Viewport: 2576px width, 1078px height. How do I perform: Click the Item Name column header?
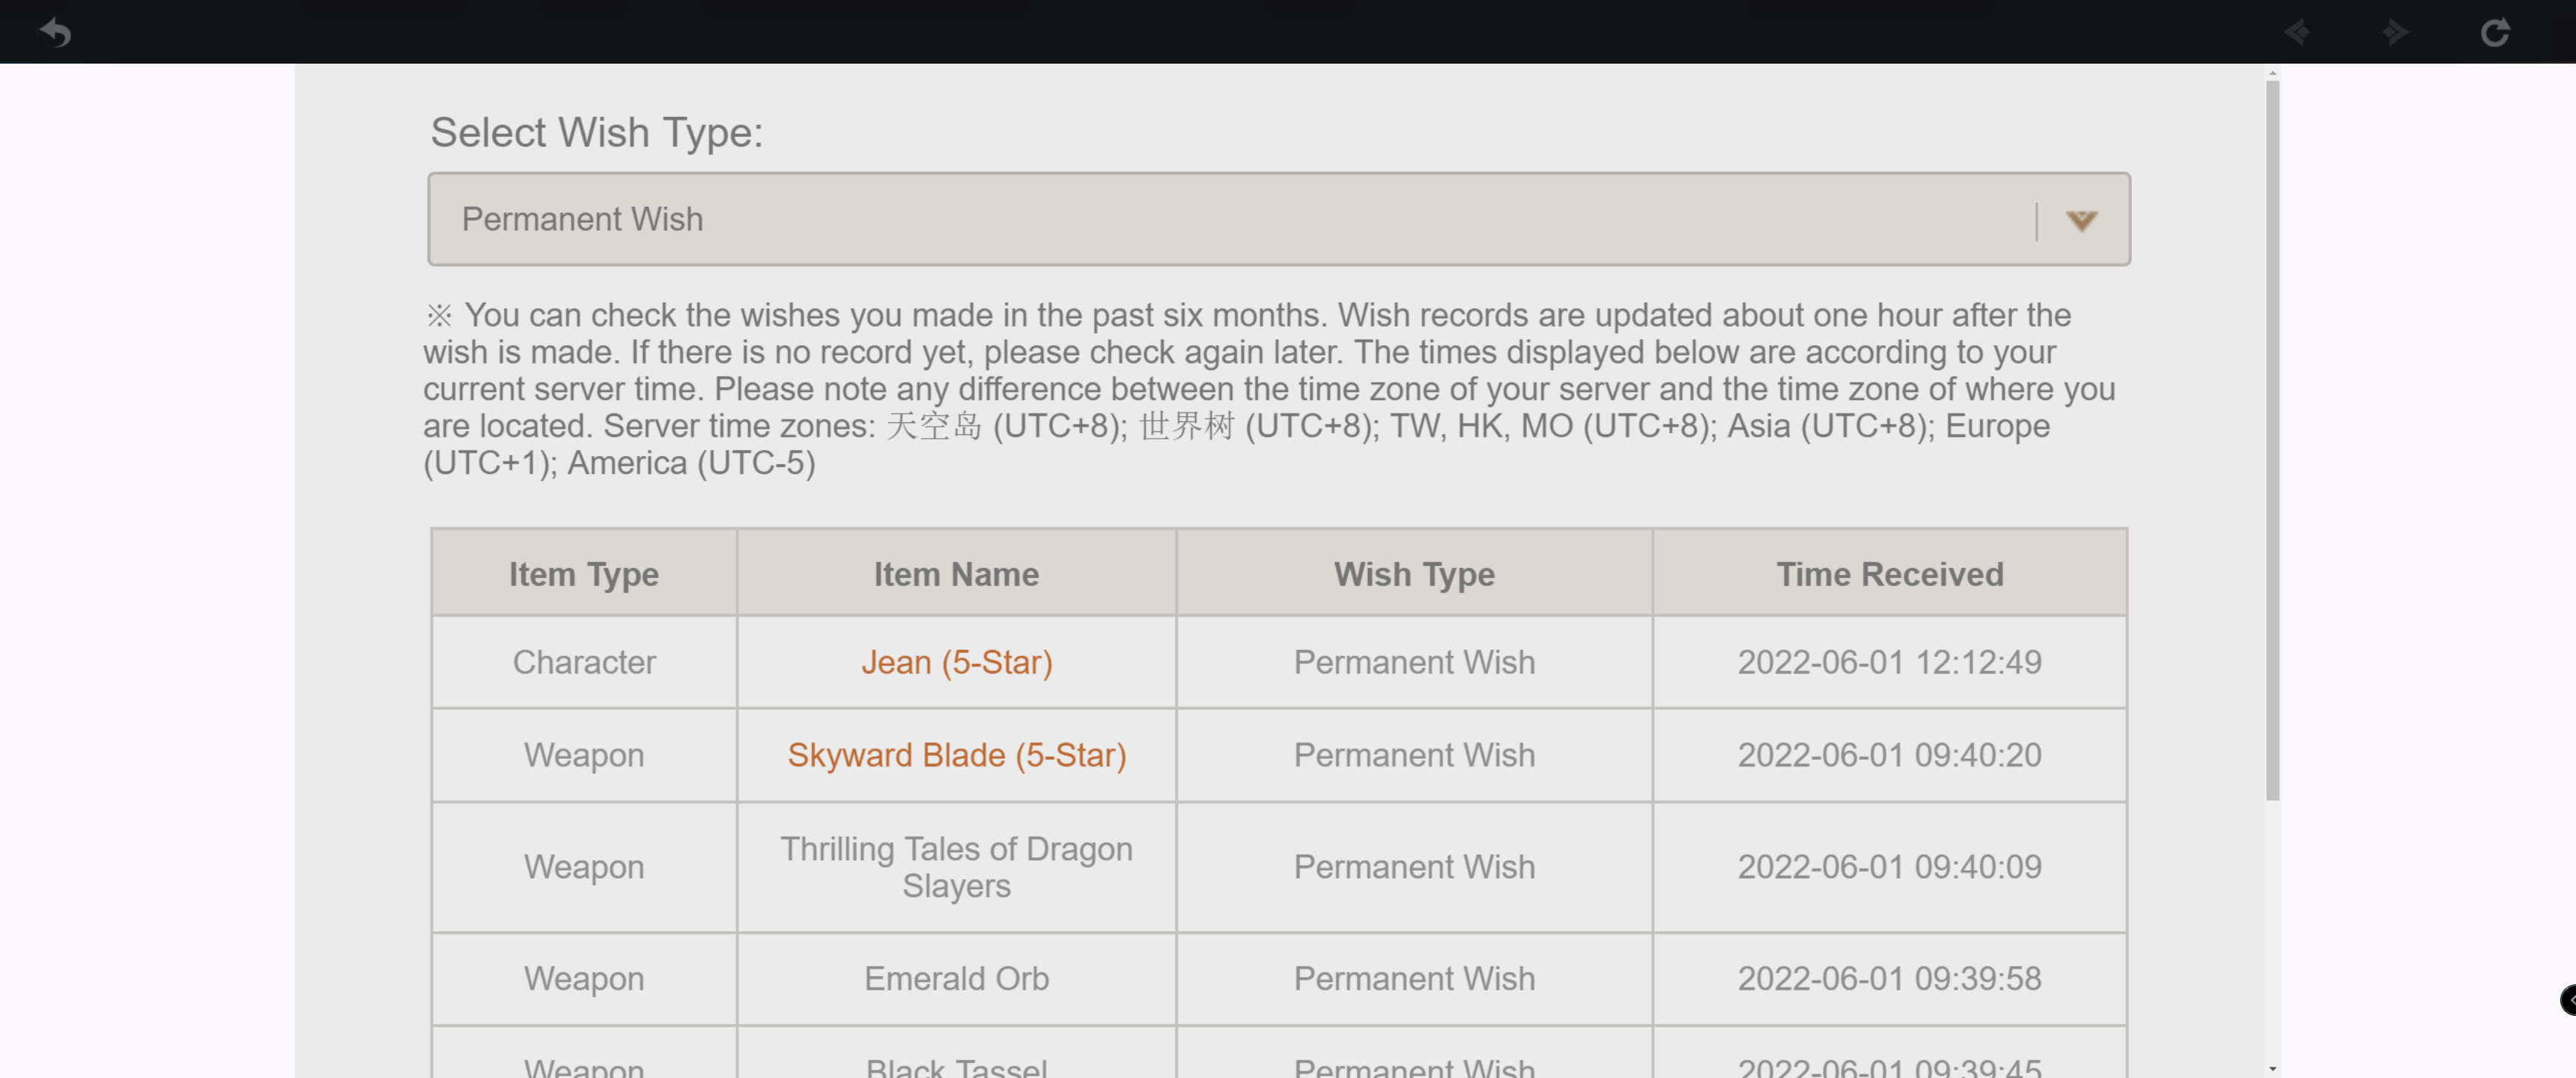pyautogui.click(x=956, y=573)
